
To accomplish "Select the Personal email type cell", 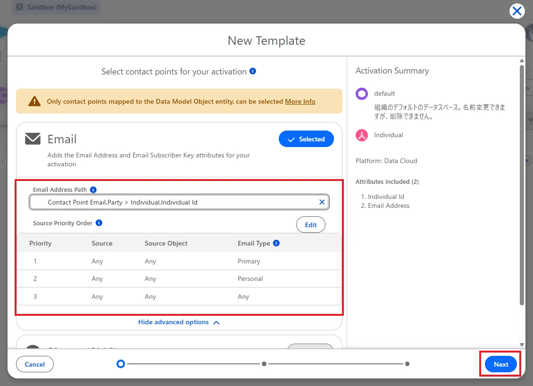I will (250, 279).
